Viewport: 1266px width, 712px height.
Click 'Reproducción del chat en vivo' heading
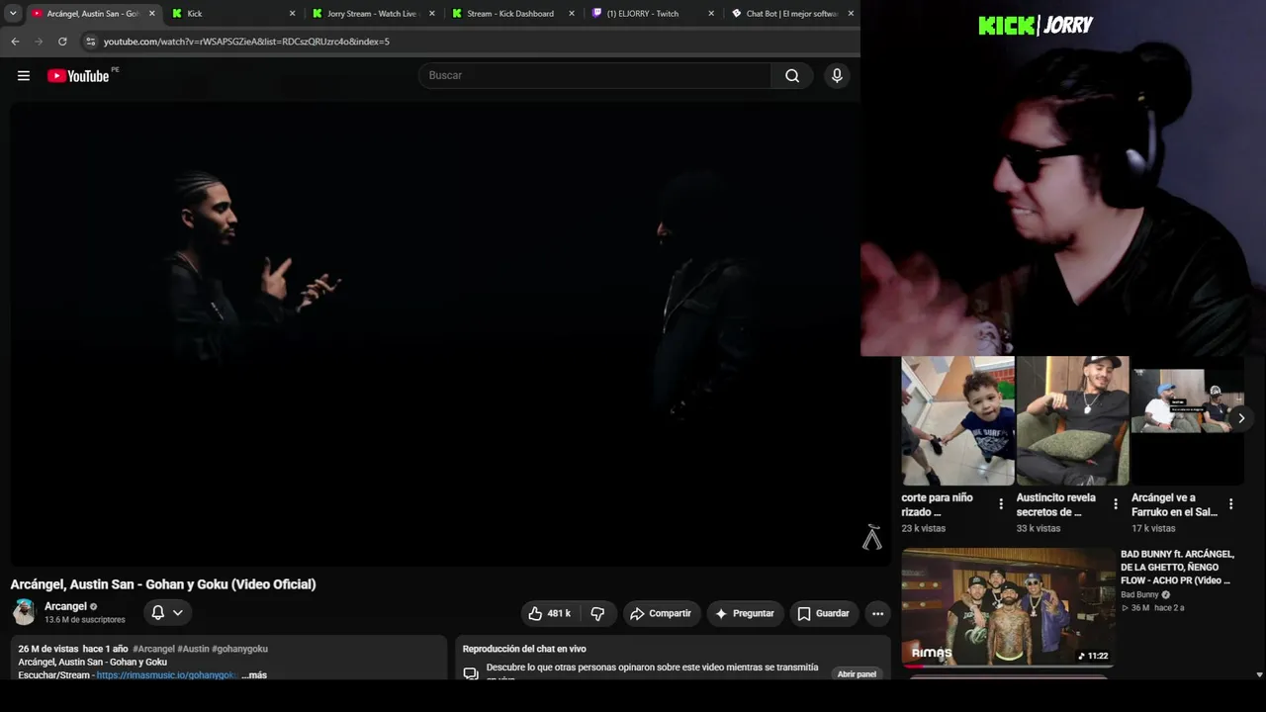click(x=524, y=649)
